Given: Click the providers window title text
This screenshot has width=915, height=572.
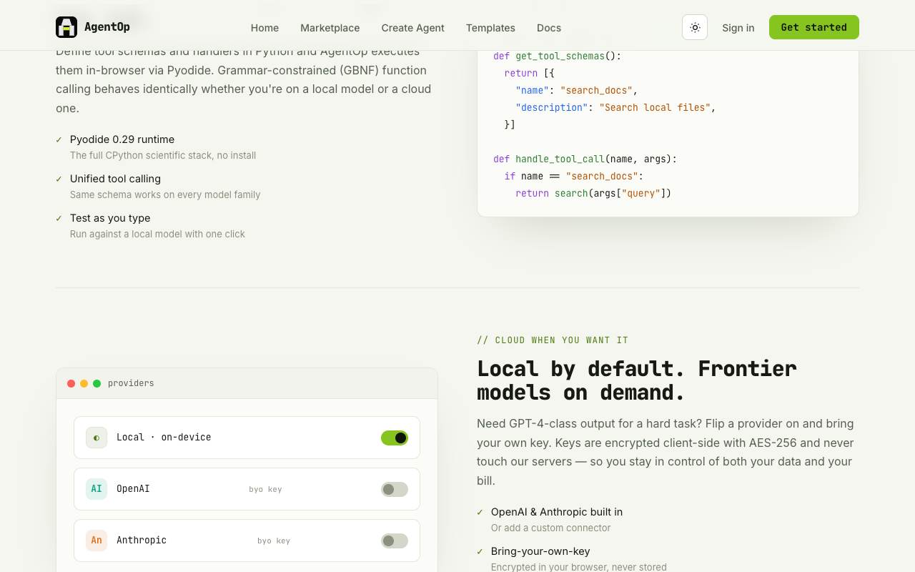Looking at the screenshot, I should [131, 383].
